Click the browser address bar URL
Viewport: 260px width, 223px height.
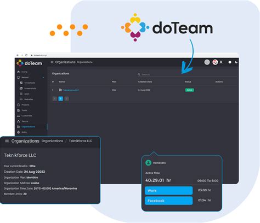pos(41,55)
